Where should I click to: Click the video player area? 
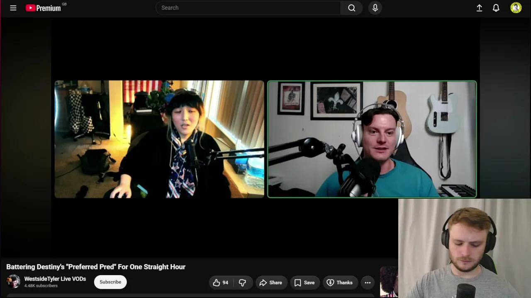(265, 139)
